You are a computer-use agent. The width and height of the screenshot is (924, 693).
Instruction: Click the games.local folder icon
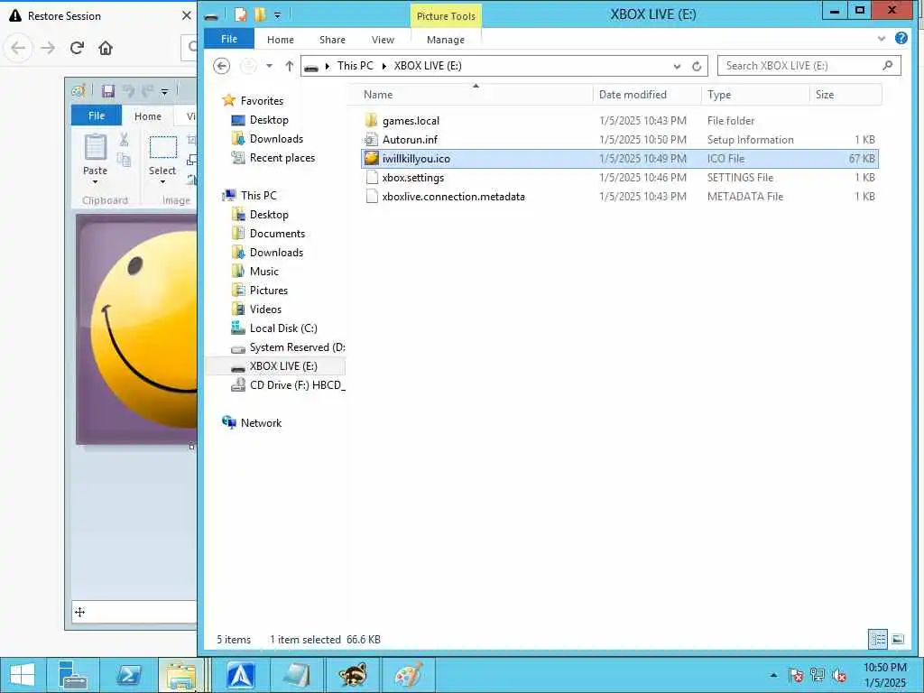[371, 120]
